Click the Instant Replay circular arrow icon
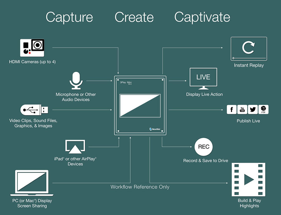The height and width of the screenshot is (215, 281). pos(249,48)
